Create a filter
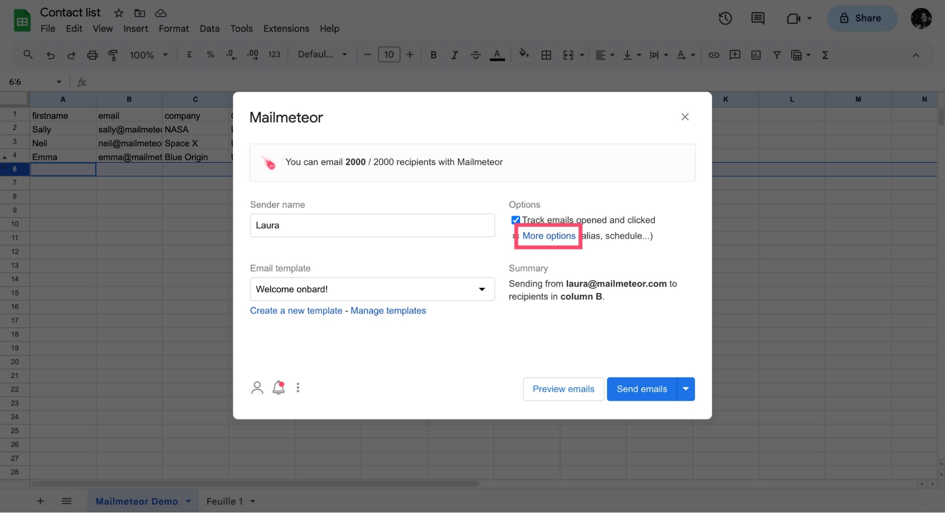 point(777,55)
